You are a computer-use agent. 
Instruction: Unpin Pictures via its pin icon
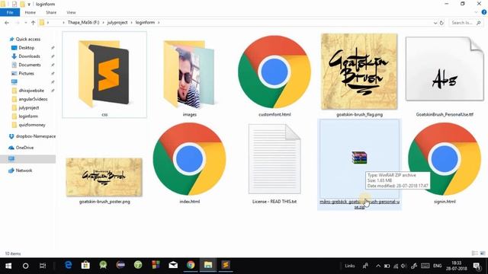click(x=53, y=74)
